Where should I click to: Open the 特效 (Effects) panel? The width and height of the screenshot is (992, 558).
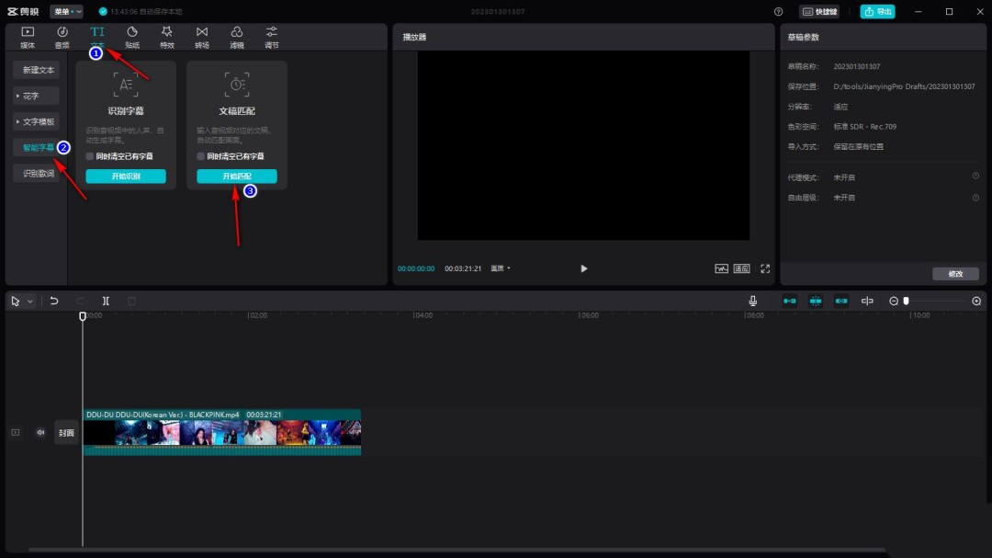pos(167,37)
